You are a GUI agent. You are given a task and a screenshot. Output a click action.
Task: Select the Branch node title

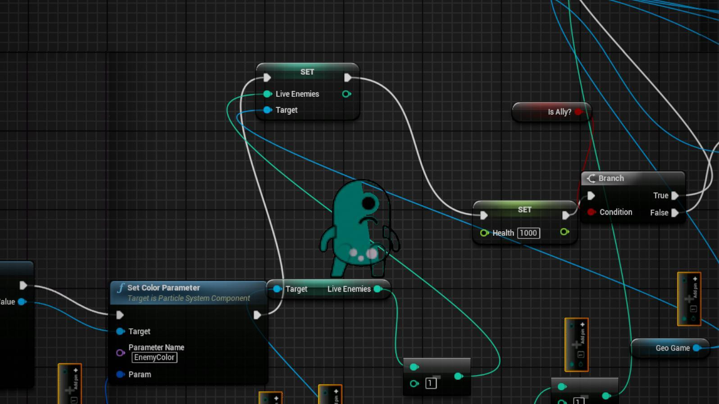(x=611, y=178)
